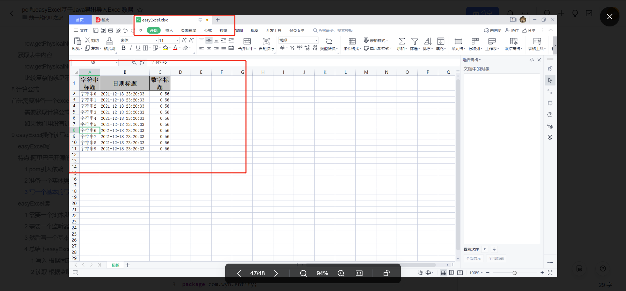Click the percent style icon
Image resolution: width=626 pixels, height=291 pixels.
pyautogui.click(x=292, y=48)
